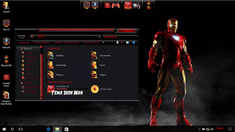The width and height of the screenshot is (235, 132).
Task: Select Documents in the navigation pane
Action: click(x=31, y=57)
